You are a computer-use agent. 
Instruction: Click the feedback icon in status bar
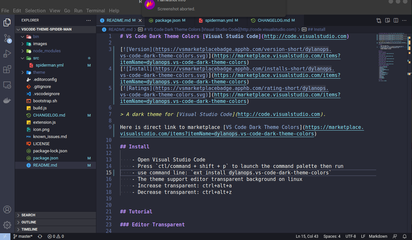(395, 236)
